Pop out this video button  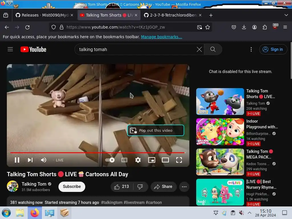point(156,130)
